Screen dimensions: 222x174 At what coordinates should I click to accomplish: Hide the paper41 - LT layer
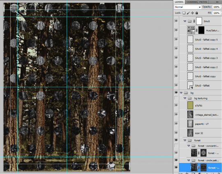pos(176,124)
